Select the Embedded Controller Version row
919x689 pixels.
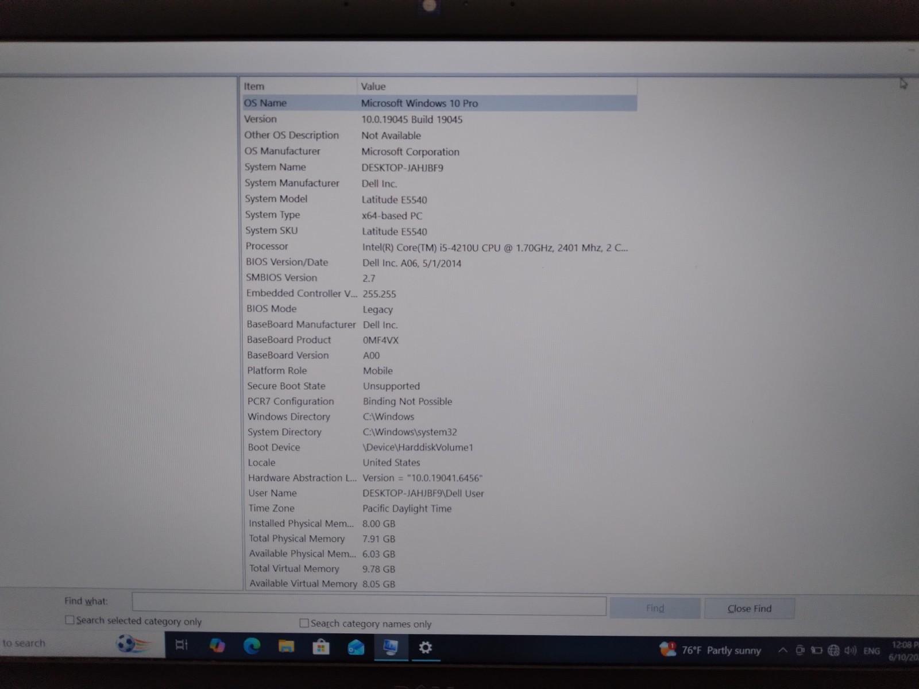[x=439, y=293]
